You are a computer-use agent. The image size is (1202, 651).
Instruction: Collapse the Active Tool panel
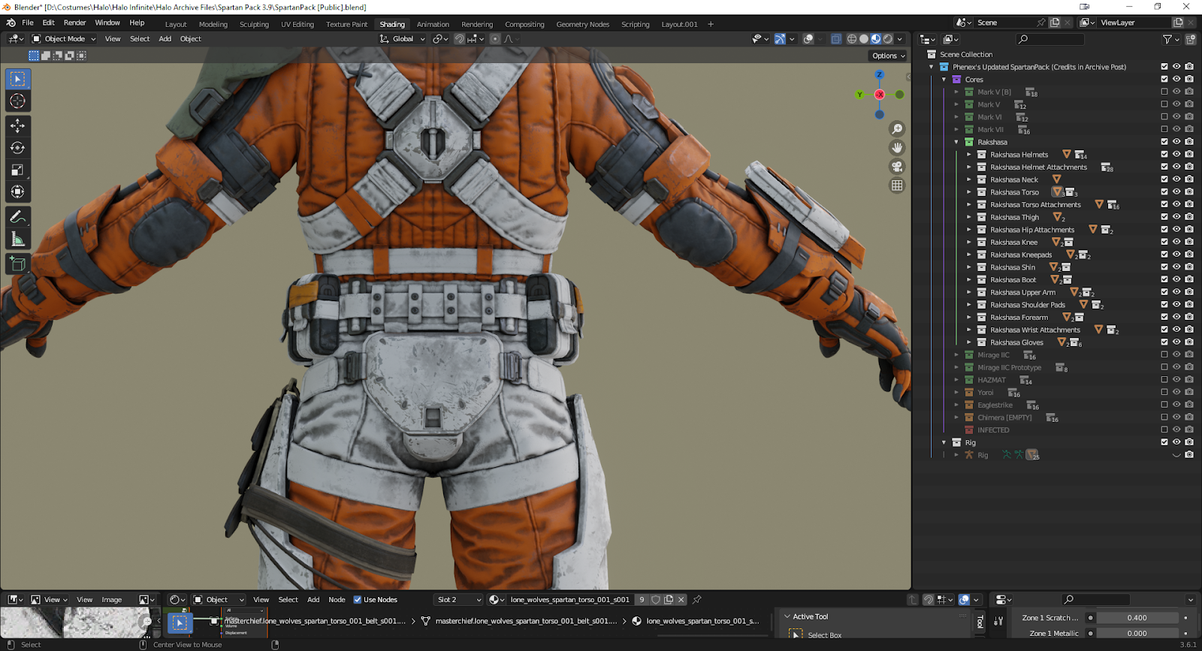point(787,616)
